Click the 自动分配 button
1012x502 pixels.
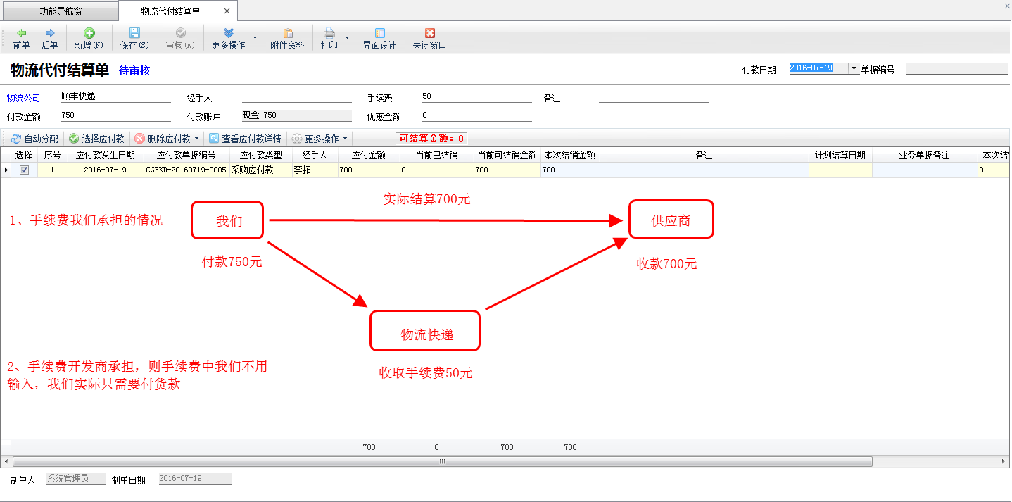coord(34,139)
